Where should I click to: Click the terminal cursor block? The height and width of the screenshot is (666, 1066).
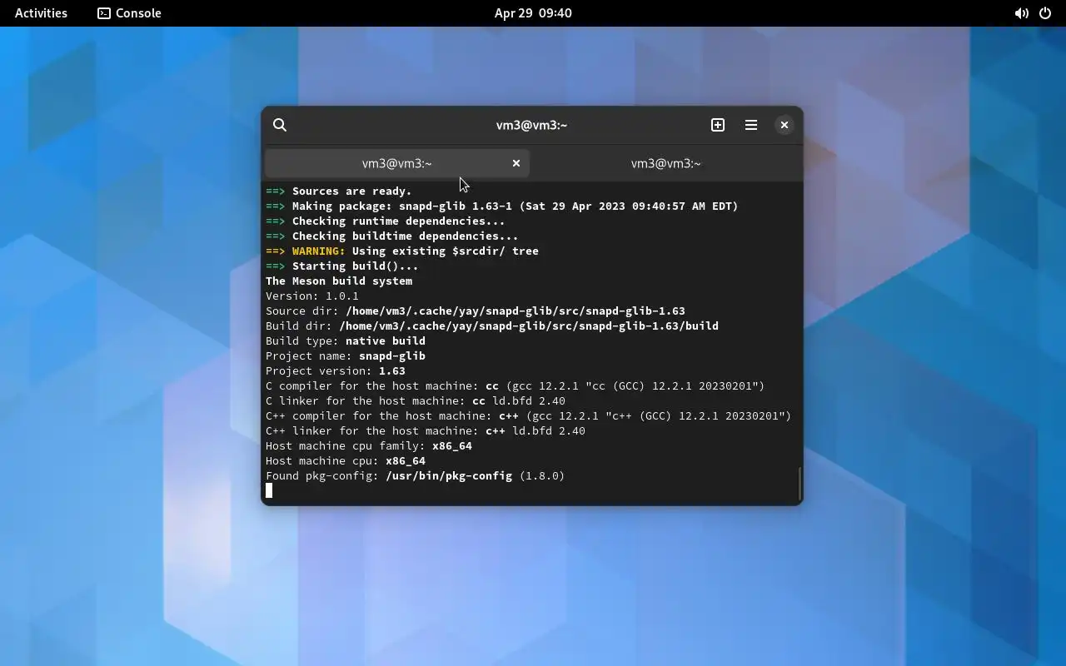(x=269, y=490)
